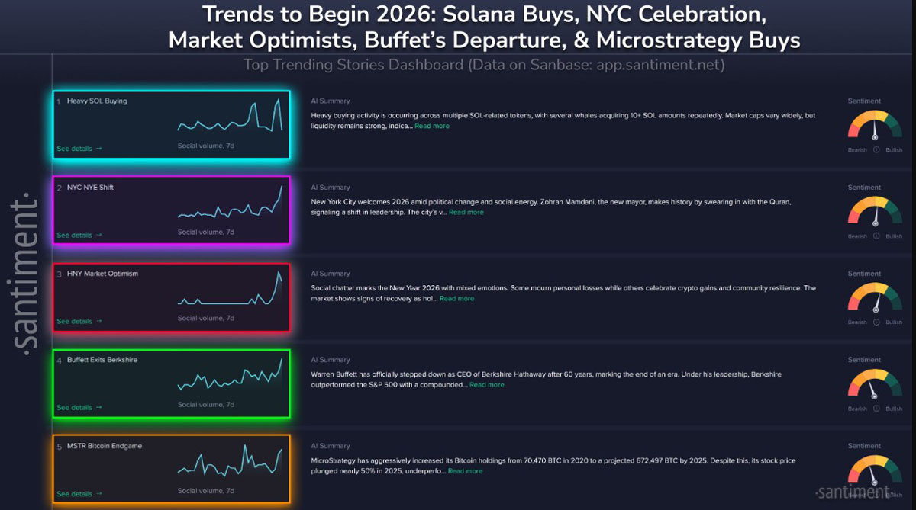Open See details for MSTR Bitcoin Endgame
The height and width of the screenshot is (510, 916).
[x=79, y=493]
